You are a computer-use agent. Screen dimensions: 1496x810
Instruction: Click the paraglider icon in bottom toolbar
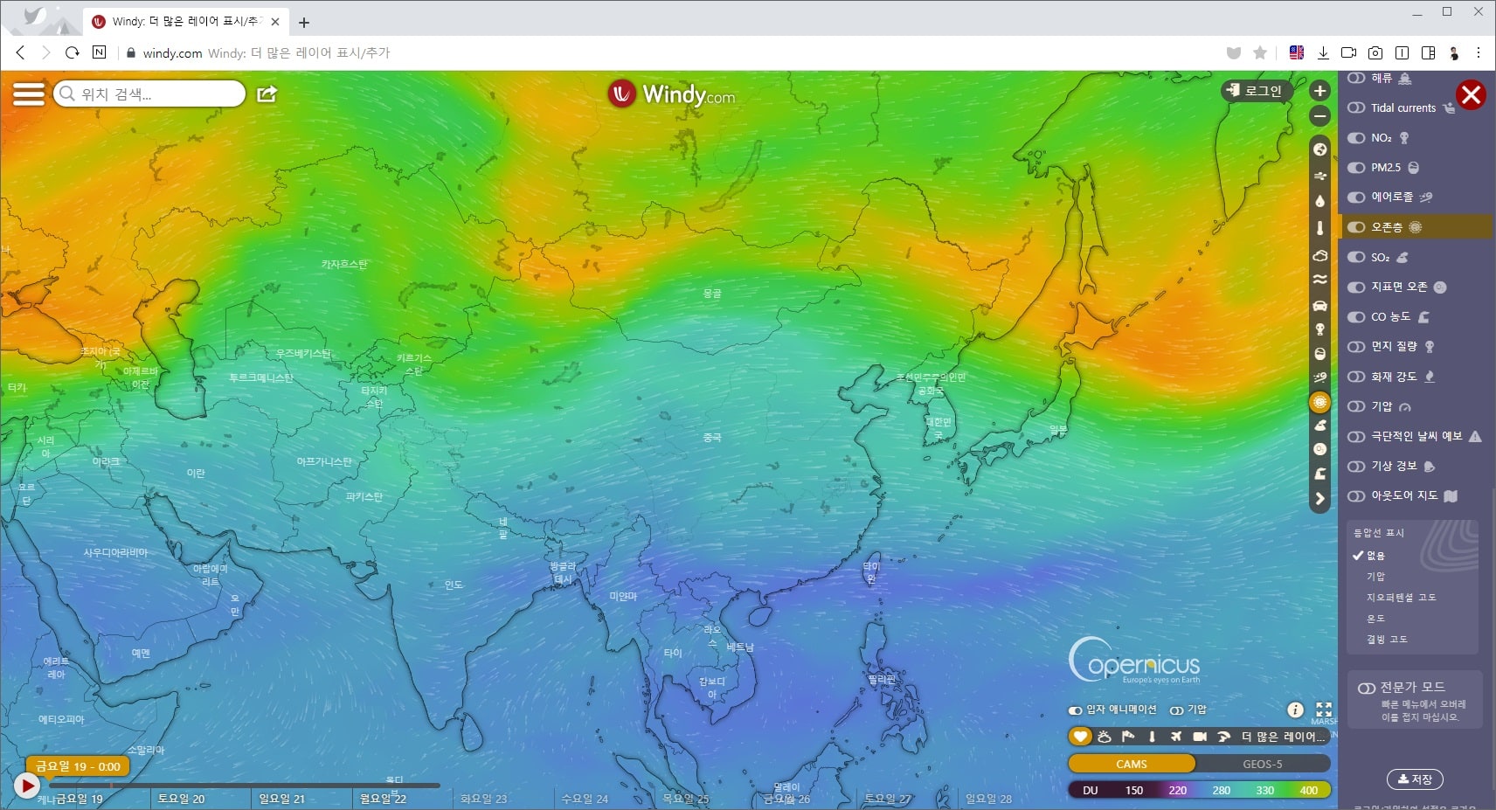1223,737
